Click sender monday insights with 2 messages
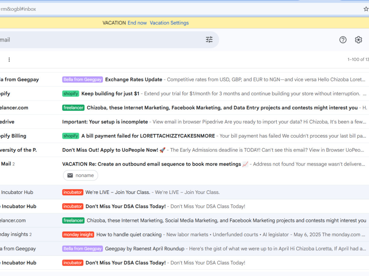 [x=16, y=234]
